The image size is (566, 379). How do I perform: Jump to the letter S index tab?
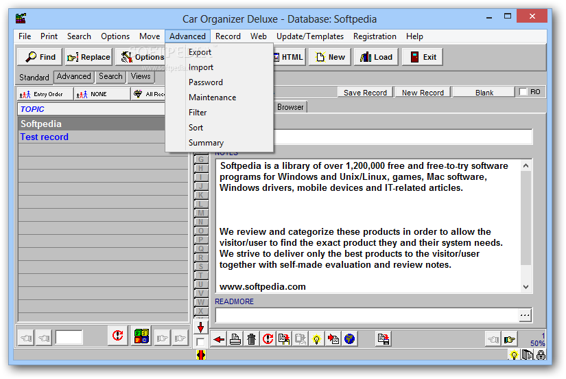coord(201,266)
